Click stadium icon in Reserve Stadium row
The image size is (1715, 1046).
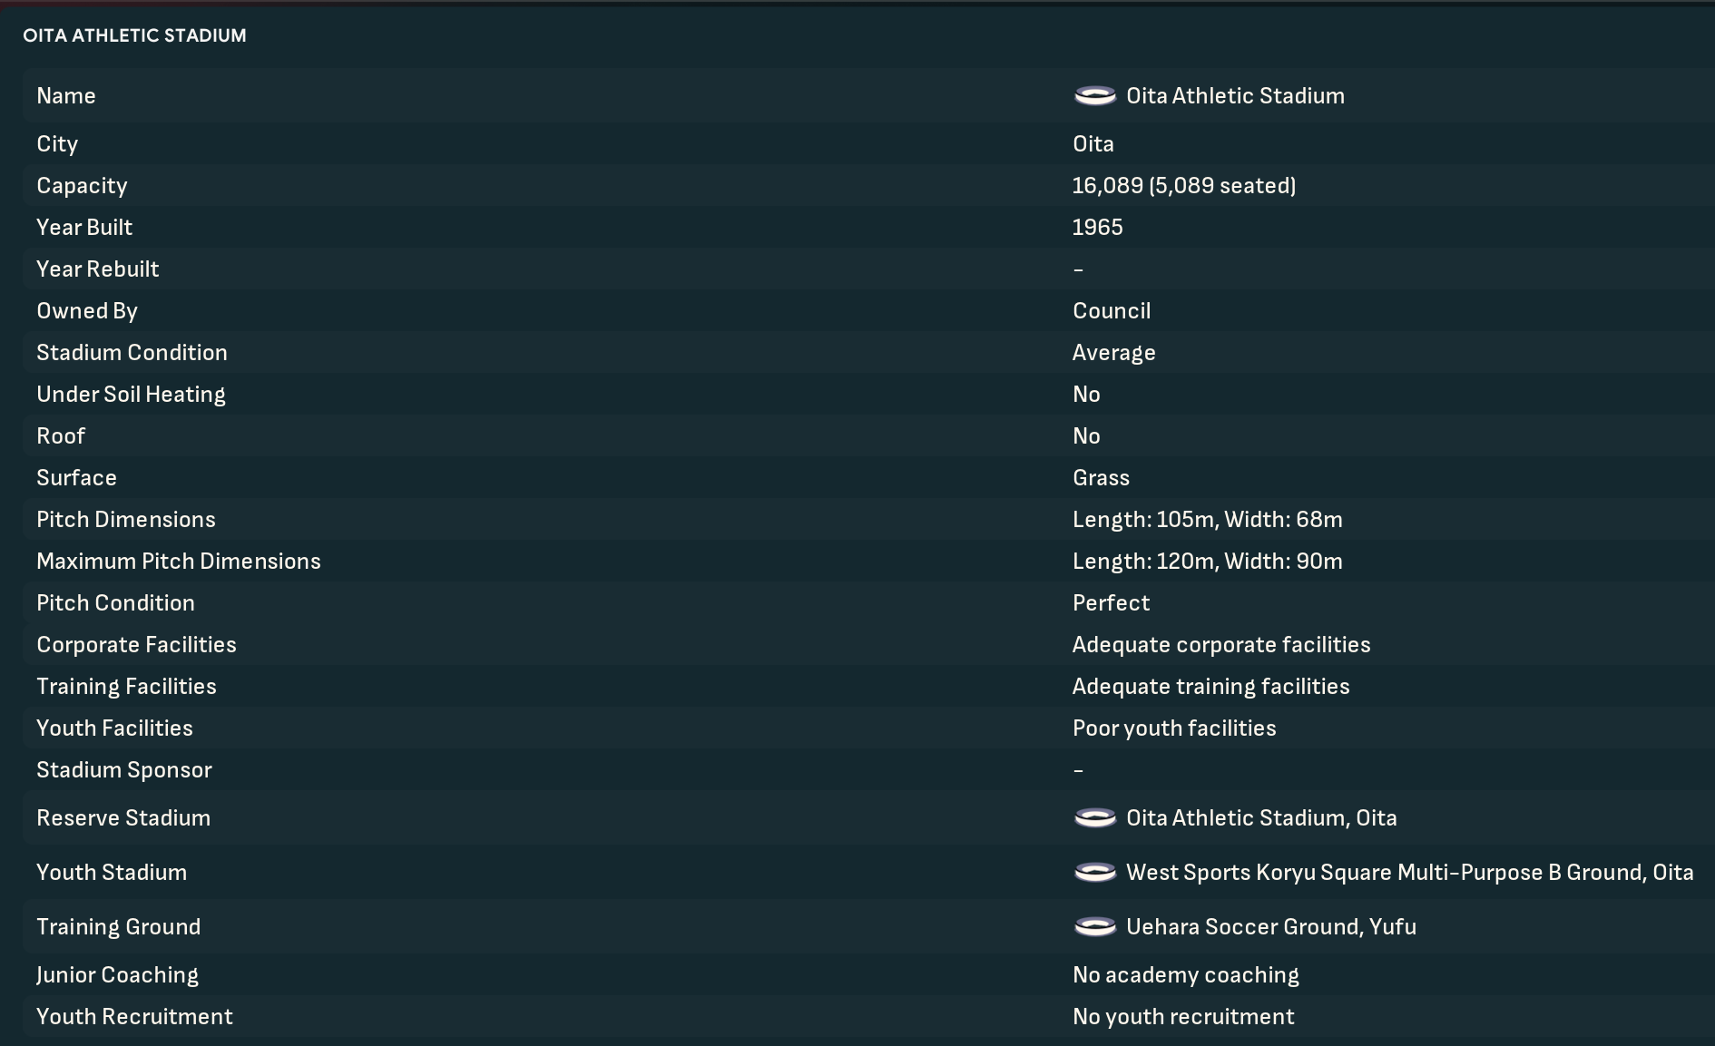point(1095,817)
